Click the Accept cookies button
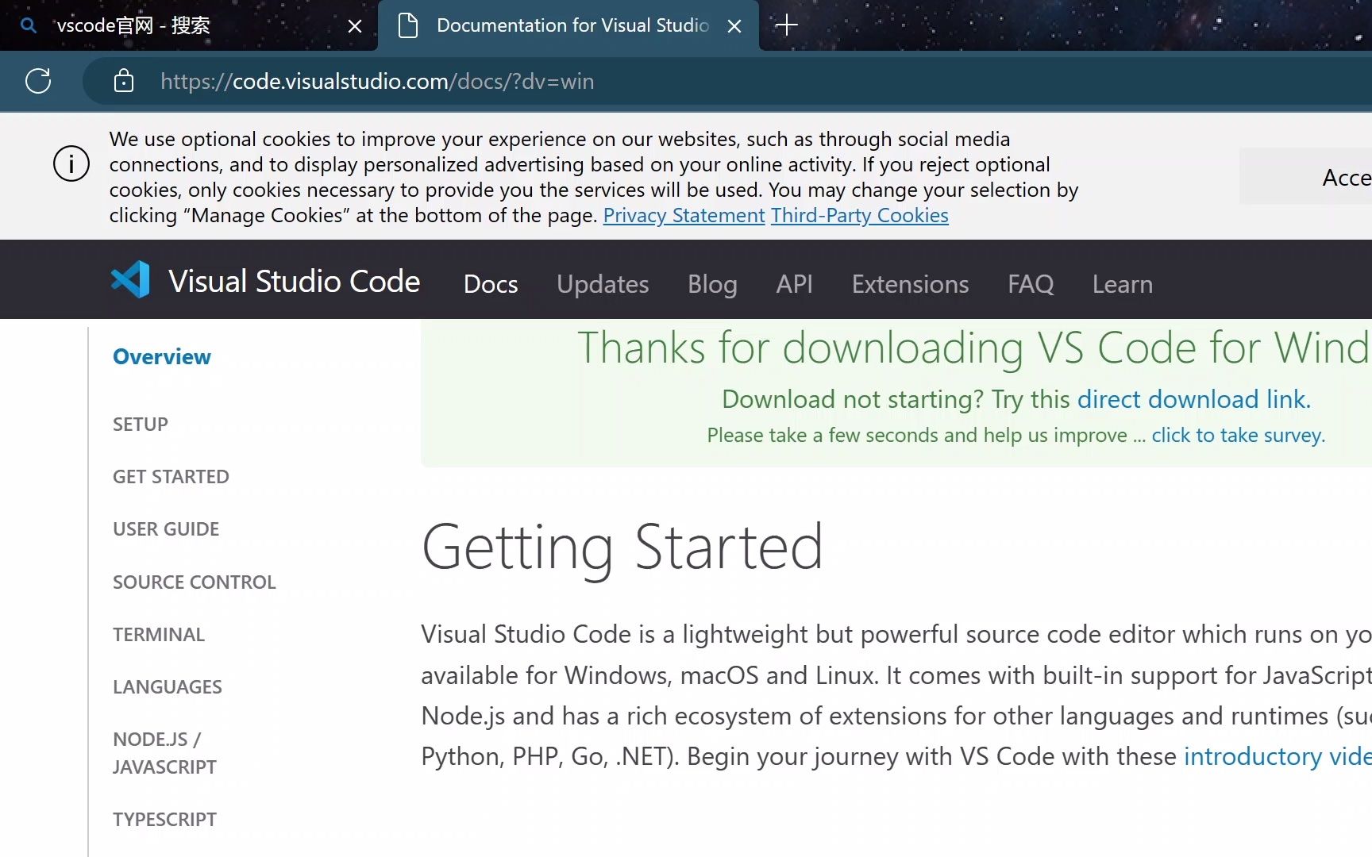The height and width of the screenshot is (857, 1372). coord(1306,177)
